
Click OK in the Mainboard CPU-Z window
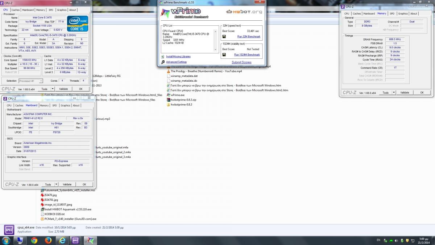point(84,184)
